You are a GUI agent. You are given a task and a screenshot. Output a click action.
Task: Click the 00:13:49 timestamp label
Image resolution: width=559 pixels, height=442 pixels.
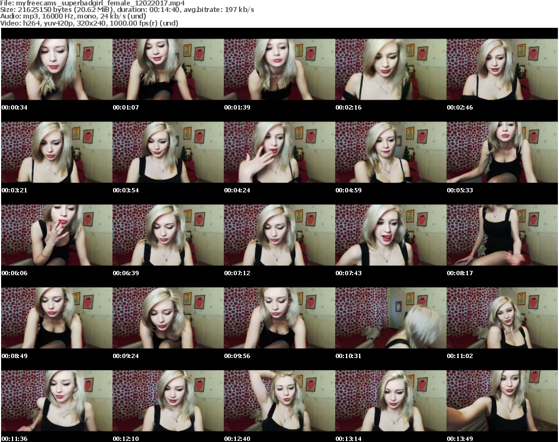click(460, 439)
